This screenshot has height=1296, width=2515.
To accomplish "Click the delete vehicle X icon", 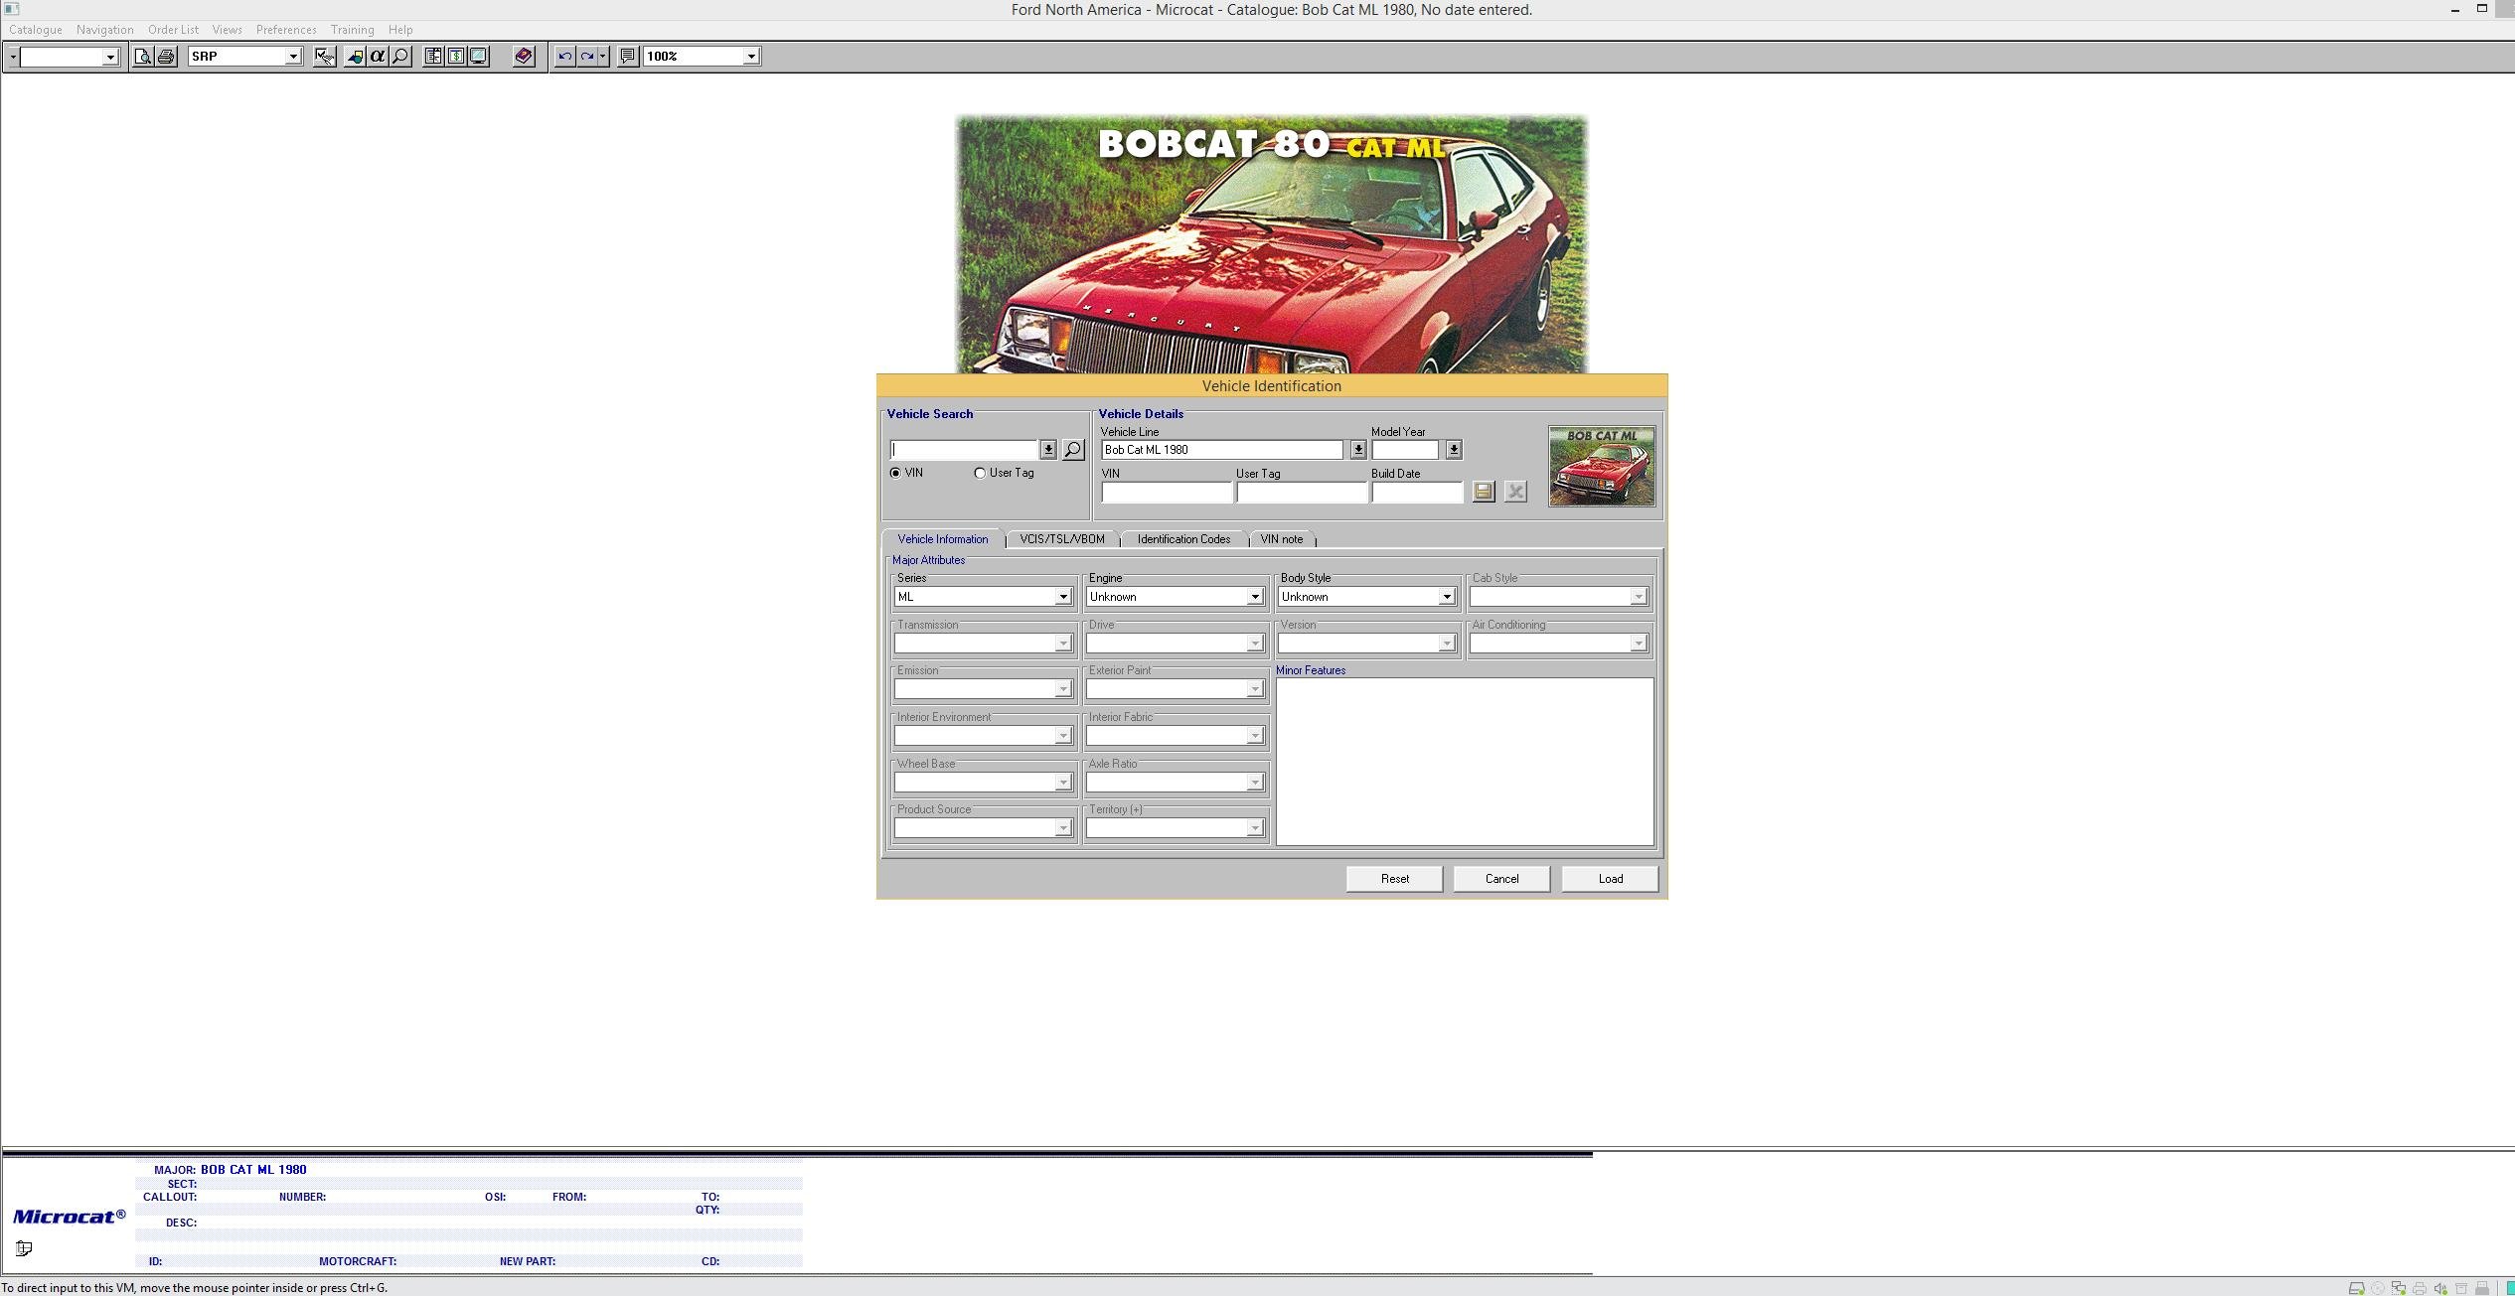I will 1515,492.
